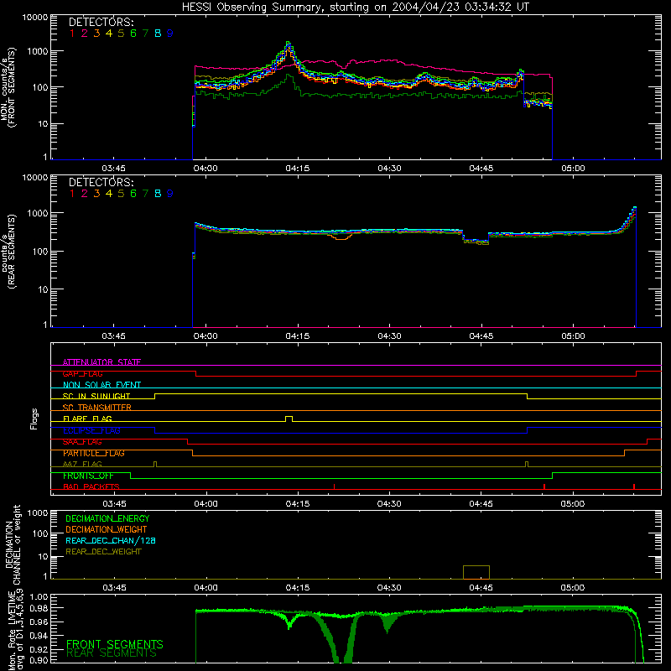Select detector number 5 in the front segments legend

tap(121, 34)
